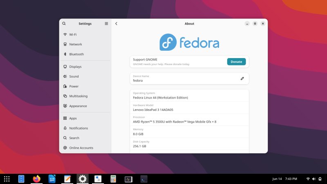The width and height of the screenshot is (327, 184).
Task: Open the Text Editor from taskbar
Action: (67, 179)
